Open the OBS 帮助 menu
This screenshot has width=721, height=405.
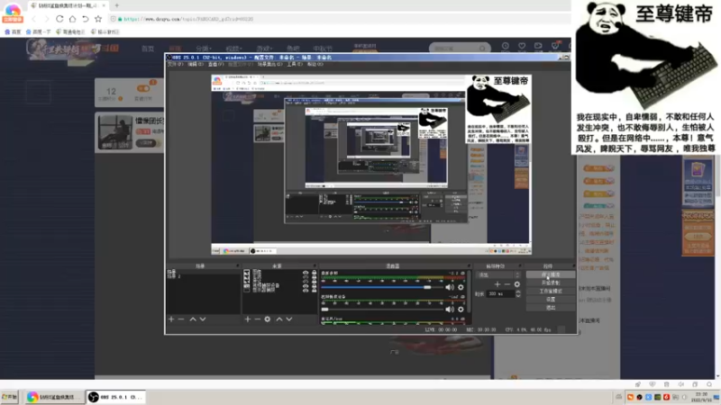pos(315,64)
